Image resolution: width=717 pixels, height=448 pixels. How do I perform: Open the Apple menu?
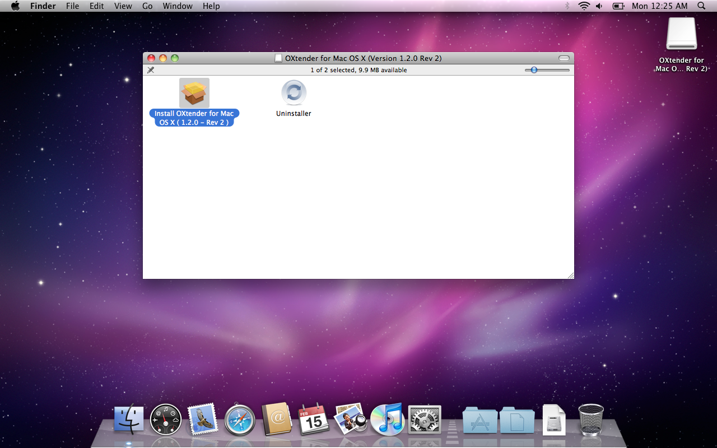coord(15,6)
